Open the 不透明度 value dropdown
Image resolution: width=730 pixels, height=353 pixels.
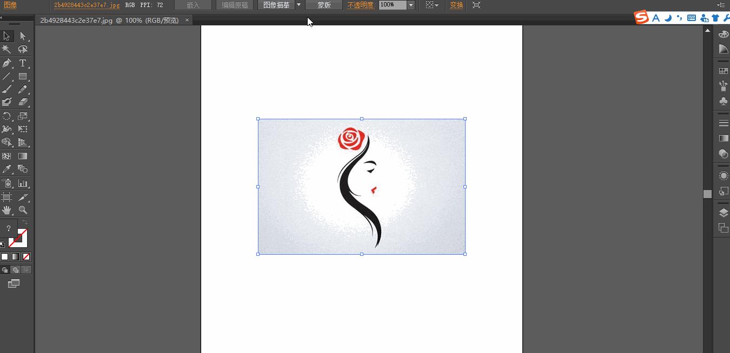pyautogui.click(x=410, y=5)
